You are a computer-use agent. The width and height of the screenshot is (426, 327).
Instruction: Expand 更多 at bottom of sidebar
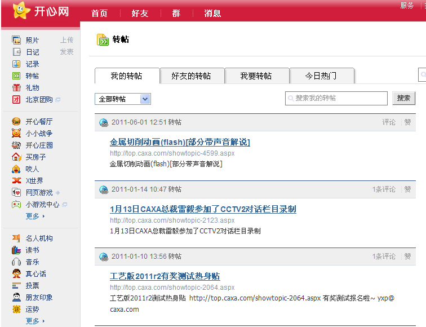pos(34,321)
